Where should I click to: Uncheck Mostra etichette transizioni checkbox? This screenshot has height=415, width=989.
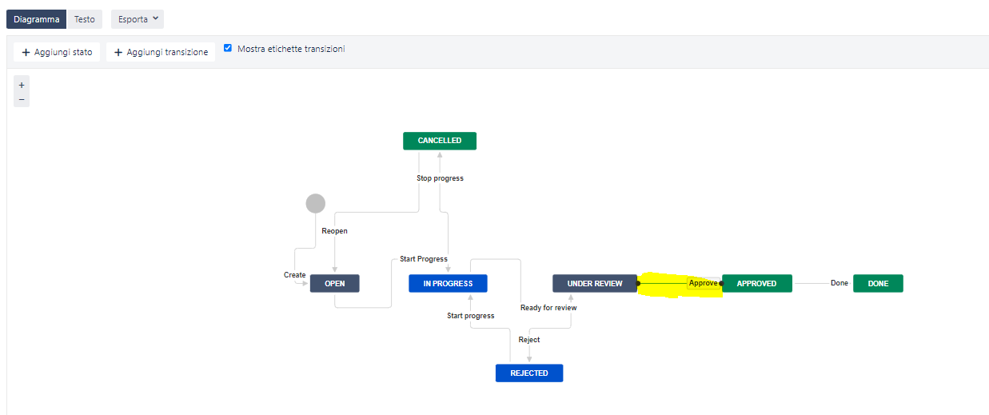[228, 49]
